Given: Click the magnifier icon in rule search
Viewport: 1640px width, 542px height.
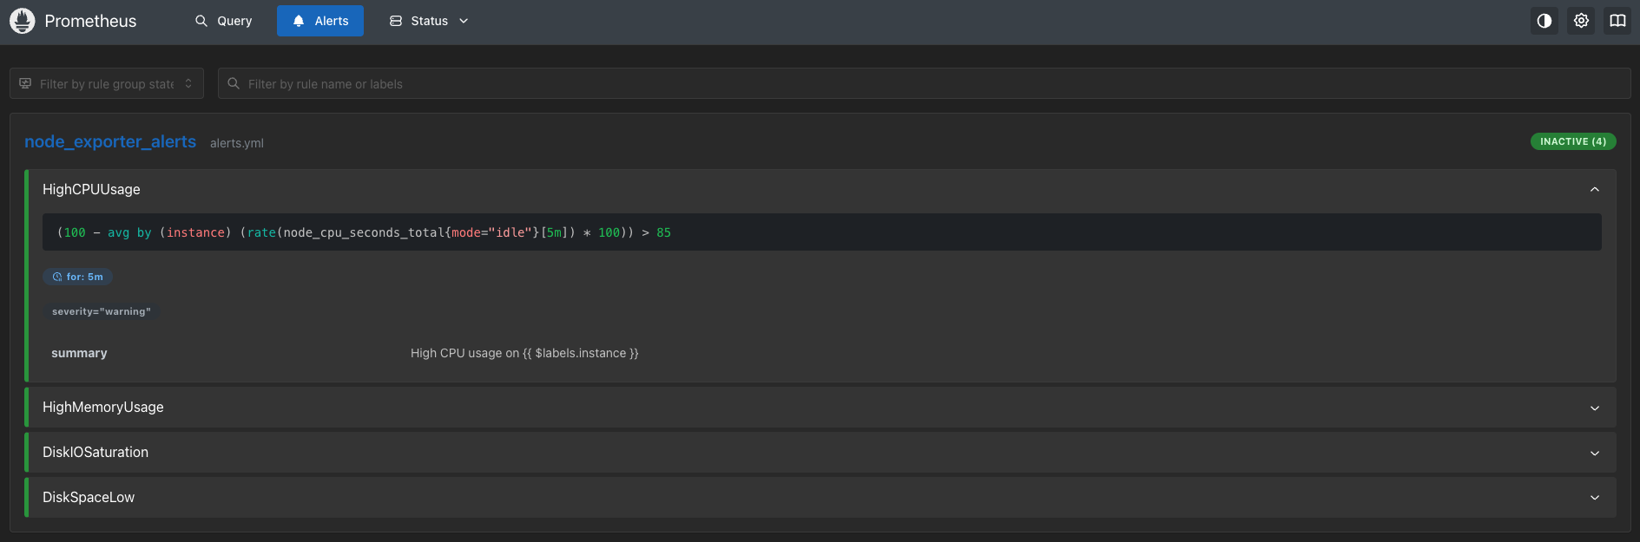Looking at the screenshot, I should click(234, 84).
